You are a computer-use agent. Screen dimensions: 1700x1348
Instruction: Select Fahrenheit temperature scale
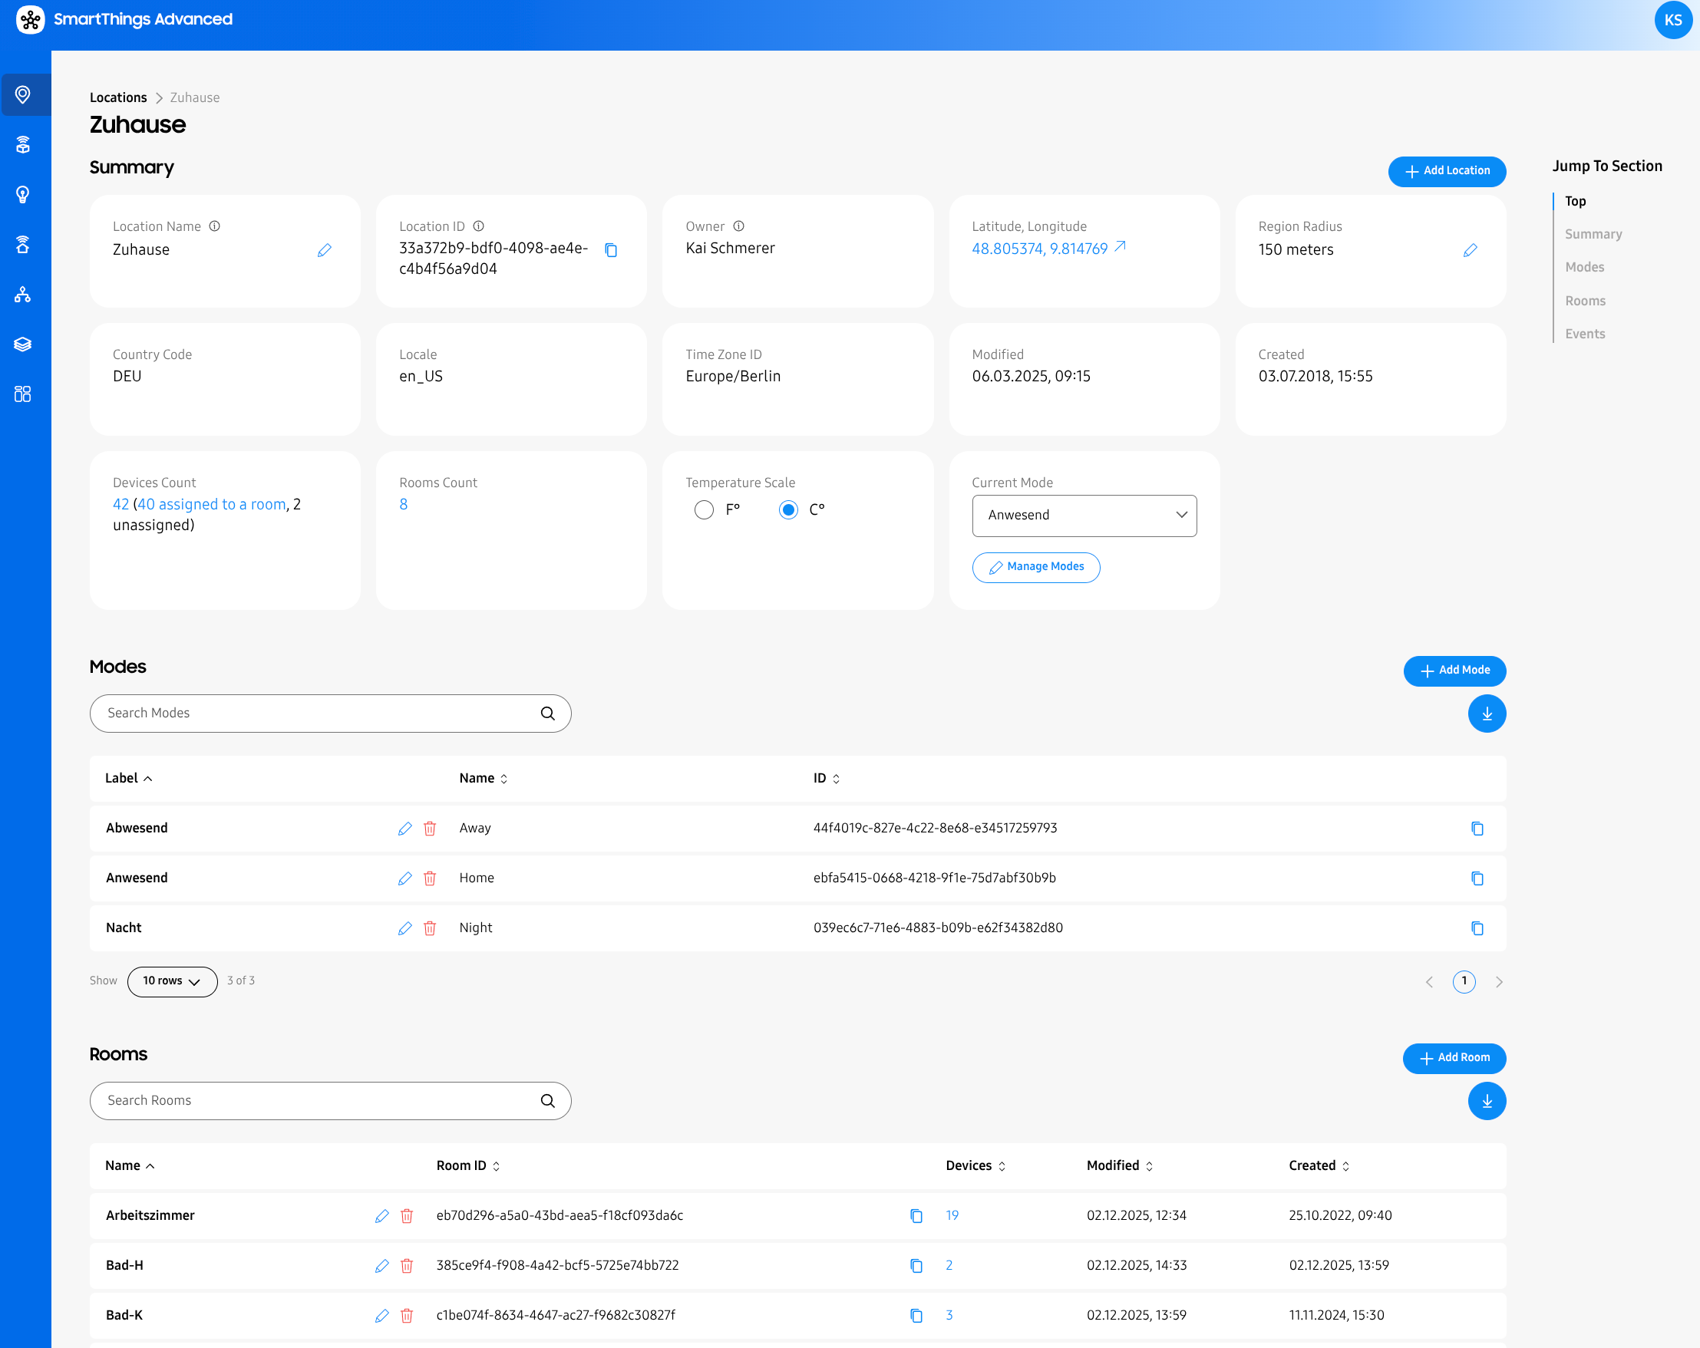tap(704, 510)
